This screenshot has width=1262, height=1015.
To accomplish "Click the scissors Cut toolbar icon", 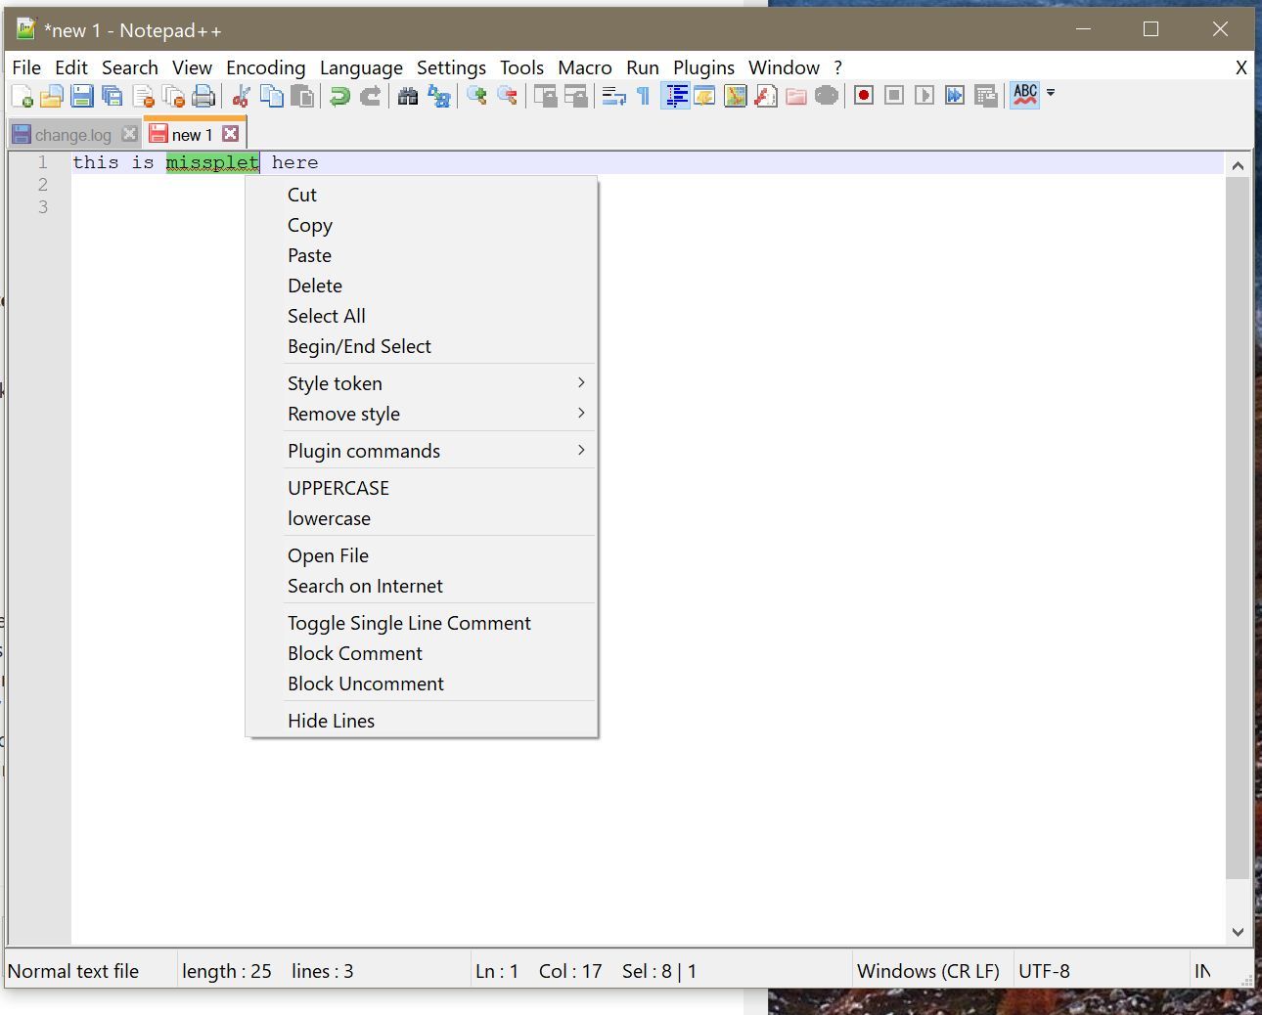I will pyautogui.click(x=241, y=96).
